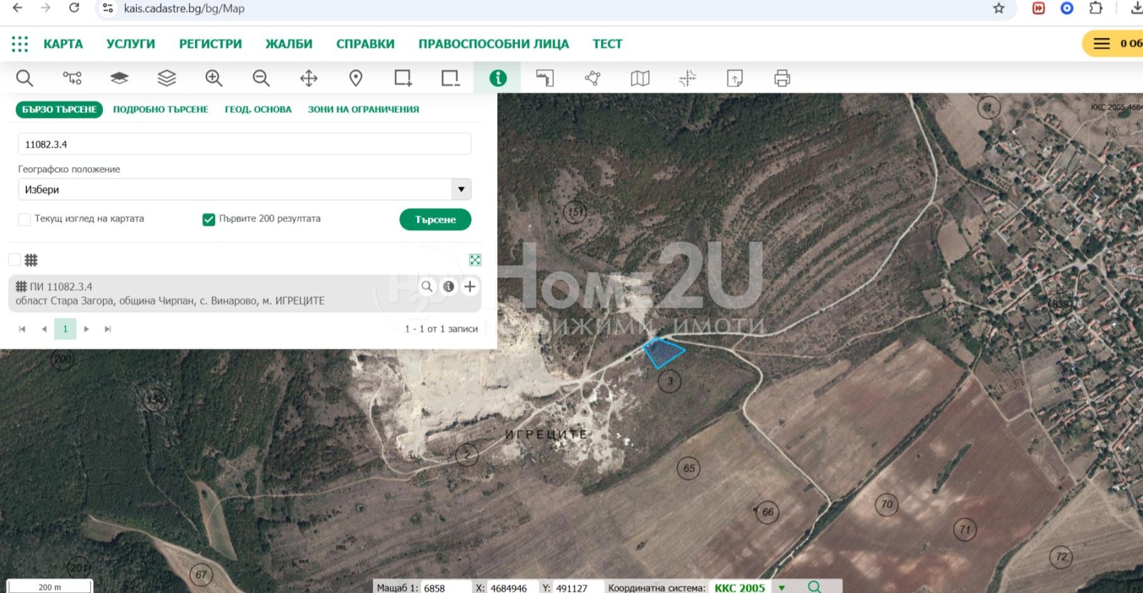The height and width of the screenshot is (593, 1143).
Task: Zoom to result parcel 11082.3.4 magnifier
Action: (426, 286)
